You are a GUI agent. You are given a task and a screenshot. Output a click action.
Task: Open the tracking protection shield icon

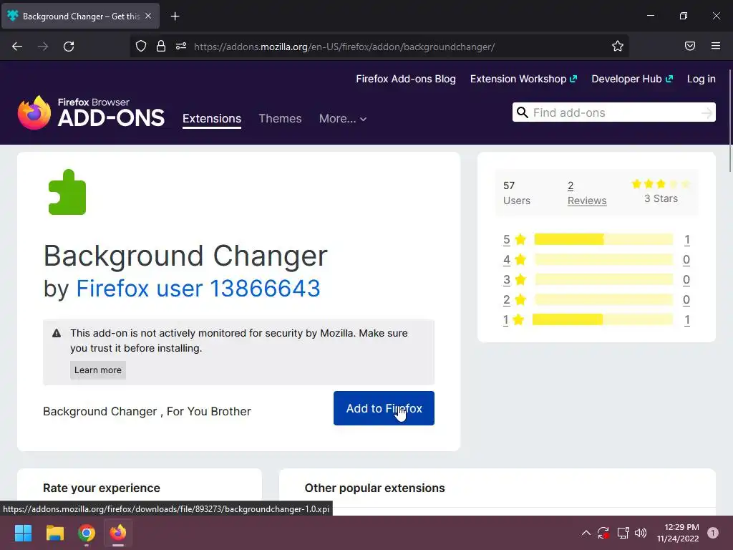(x=141, y=46)
